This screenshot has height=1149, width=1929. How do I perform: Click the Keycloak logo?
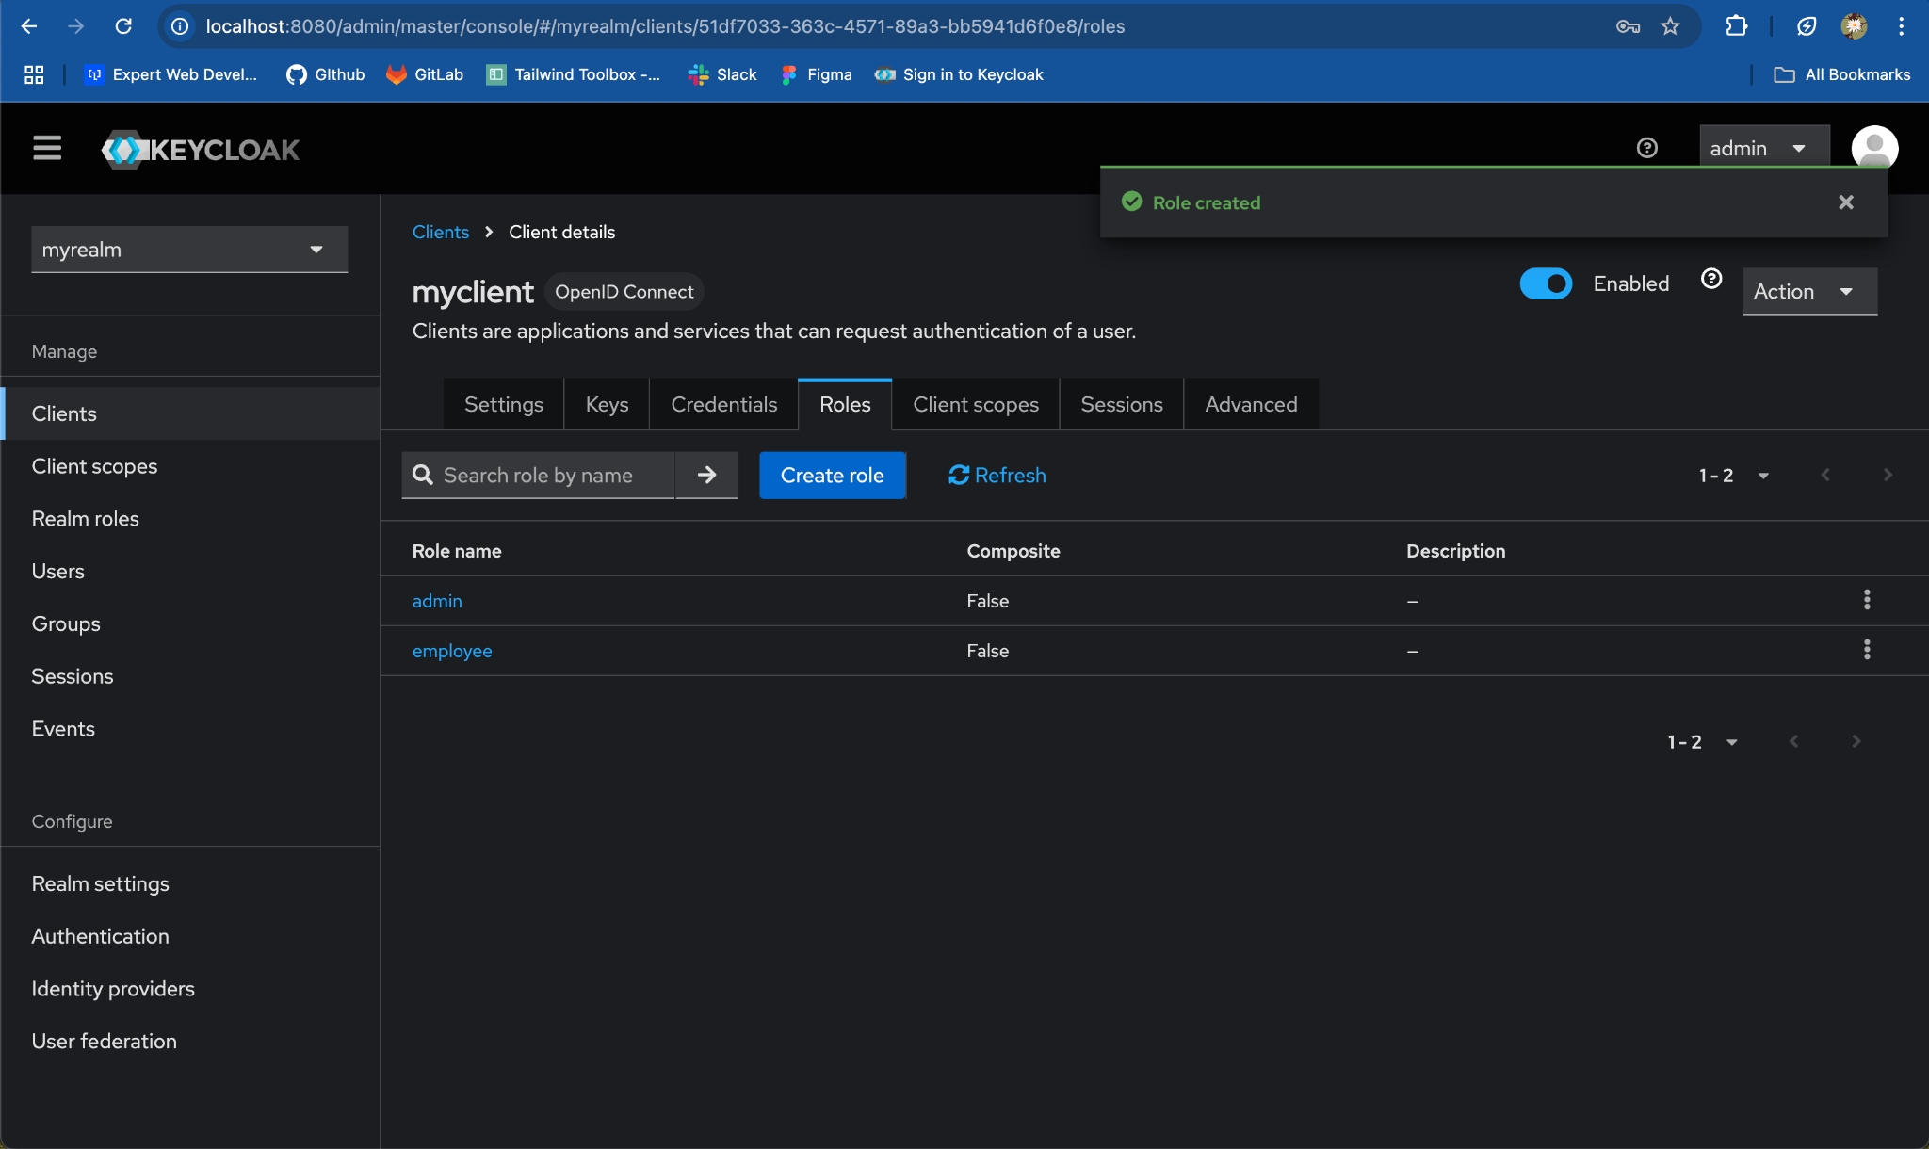201,150
